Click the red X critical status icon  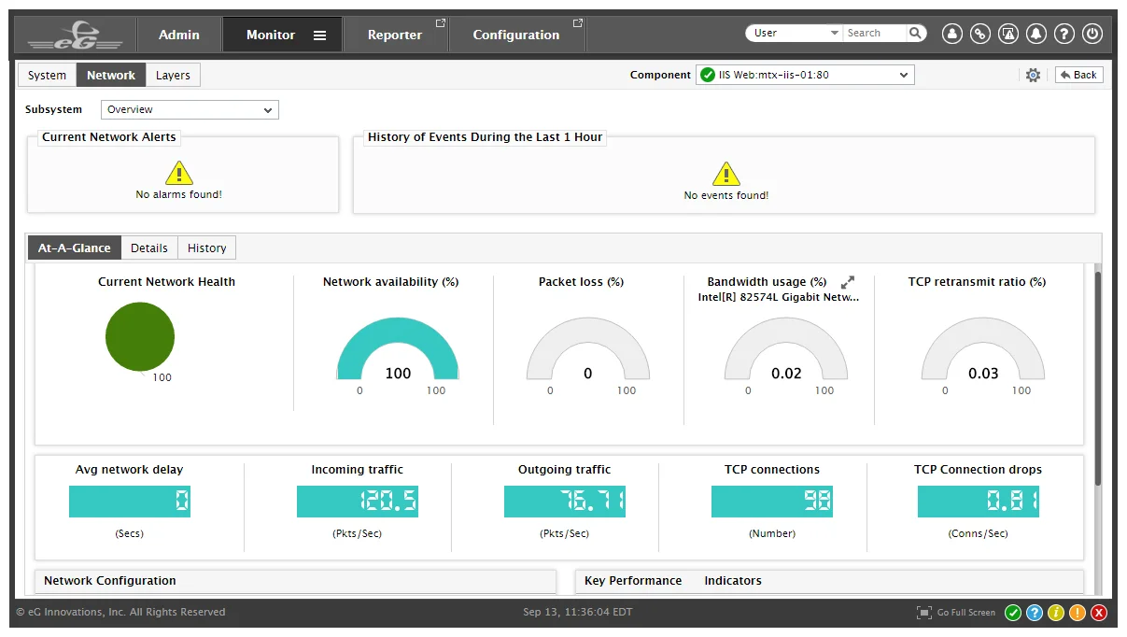coord(1099,613)
